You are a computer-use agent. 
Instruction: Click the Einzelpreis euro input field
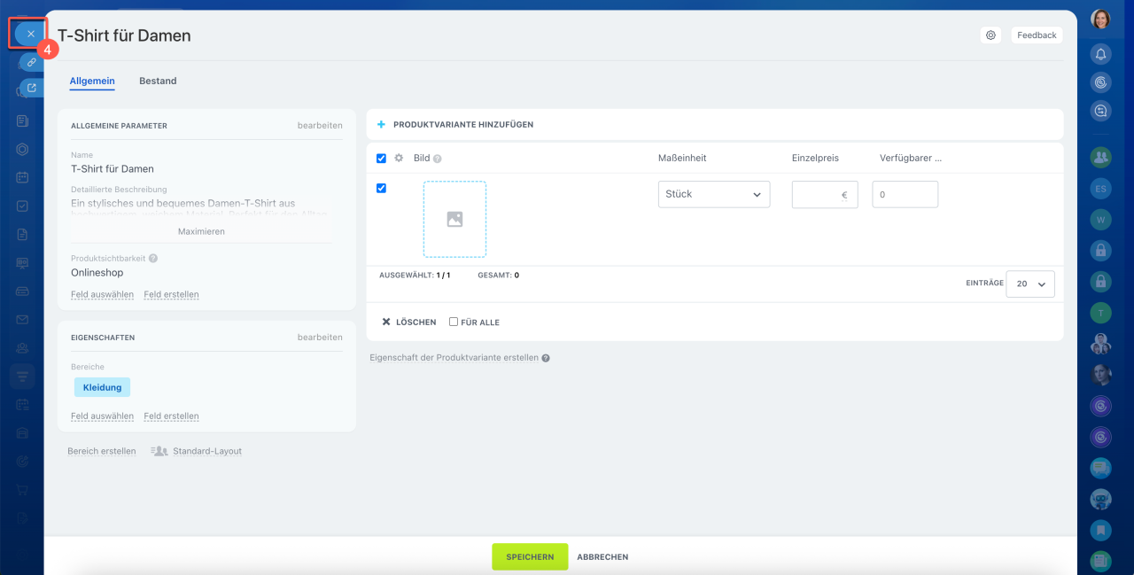click(x=819, y=195)
